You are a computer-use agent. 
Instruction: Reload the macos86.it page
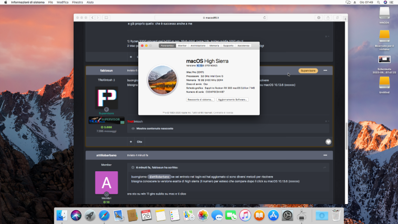tap(264, 17)
